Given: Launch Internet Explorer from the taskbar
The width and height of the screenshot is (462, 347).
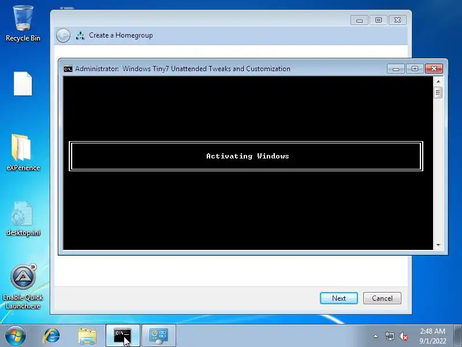Looking at the screenshot, I should coord(52,336).
